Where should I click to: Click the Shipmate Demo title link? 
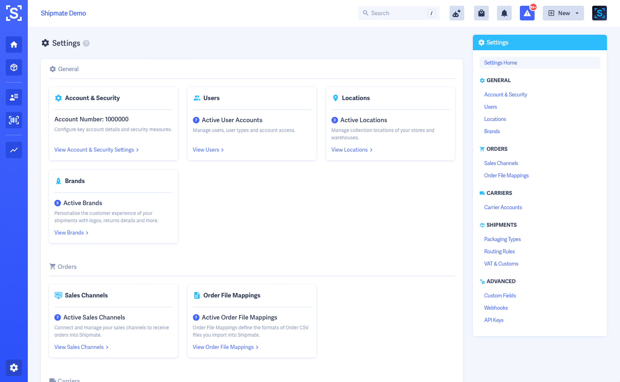point(63,13)
